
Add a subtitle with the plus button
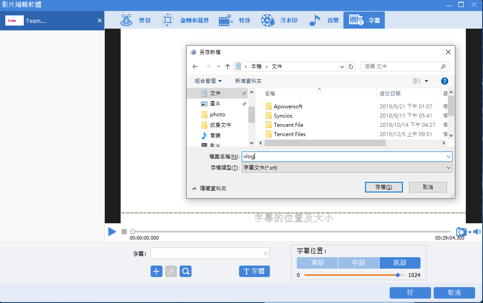(156, 271)
